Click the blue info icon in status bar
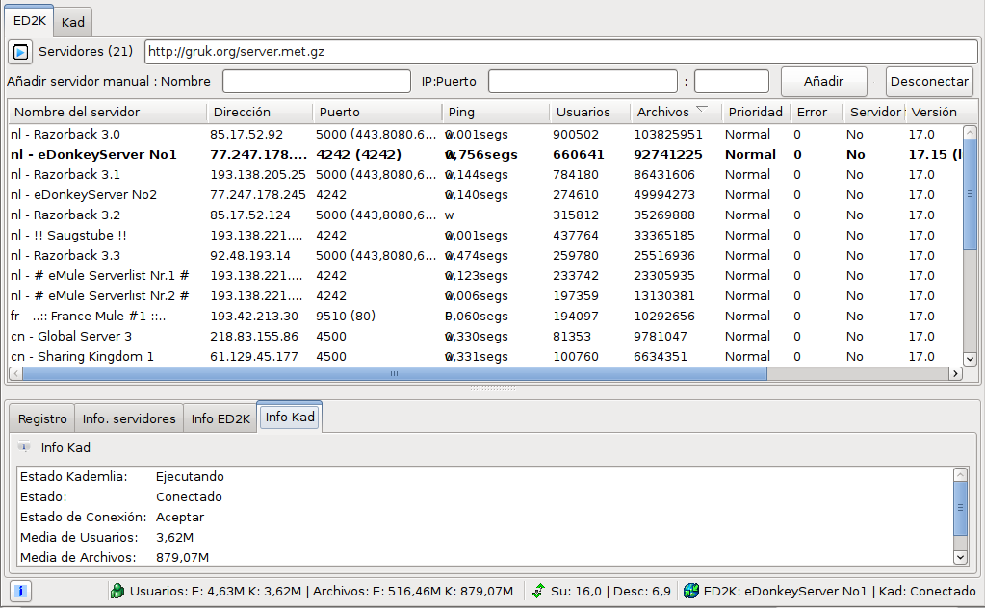The height and width of the screenshot is (608, 985). tap(21, 591)
